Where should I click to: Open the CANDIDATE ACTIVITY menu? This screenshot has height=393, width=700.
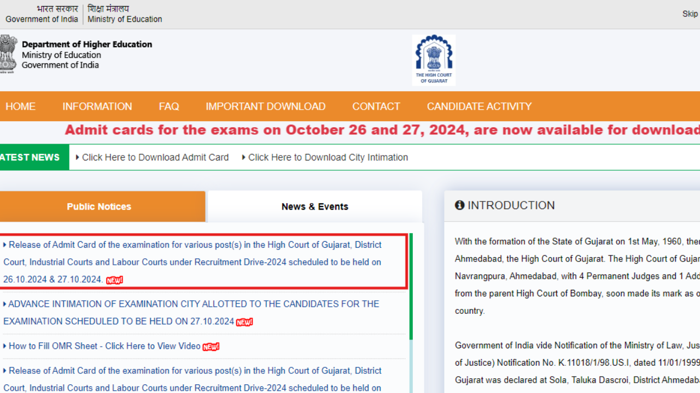tap(479, 106)
